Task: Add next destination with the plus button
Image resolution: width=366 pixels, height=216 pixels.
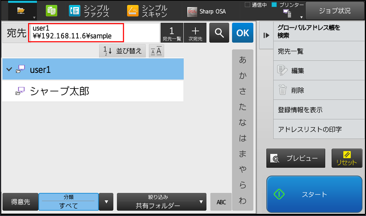Action: [x=195, y=32]
